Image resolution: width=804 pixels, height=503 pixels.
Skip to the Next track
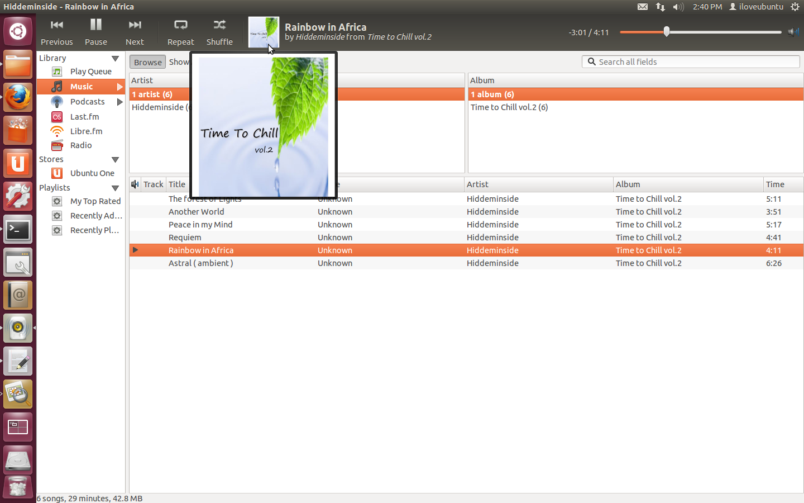pyautogui.click(x=135, y=32)
